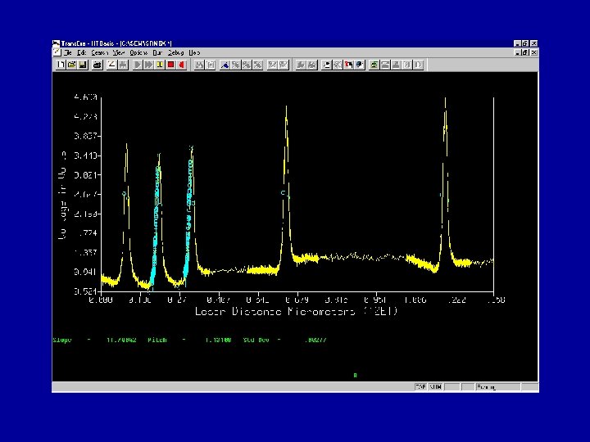Open the Run menu
590x442 pixels.
157,52
